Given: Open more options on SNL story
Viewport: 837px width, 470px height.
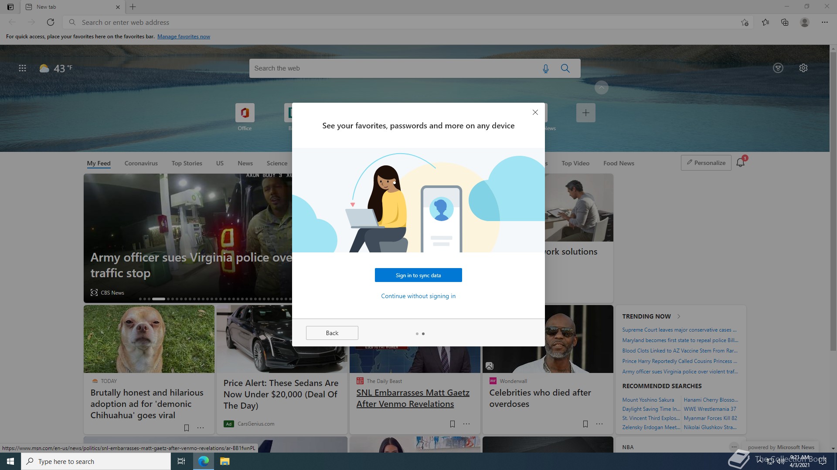Looking at the screenshot, I should [x=466, y=424].
